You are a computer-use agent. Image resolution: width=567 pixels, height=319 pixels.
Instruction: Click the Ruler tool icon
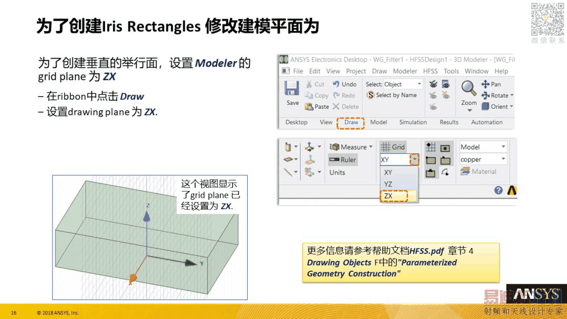[334, 159]
